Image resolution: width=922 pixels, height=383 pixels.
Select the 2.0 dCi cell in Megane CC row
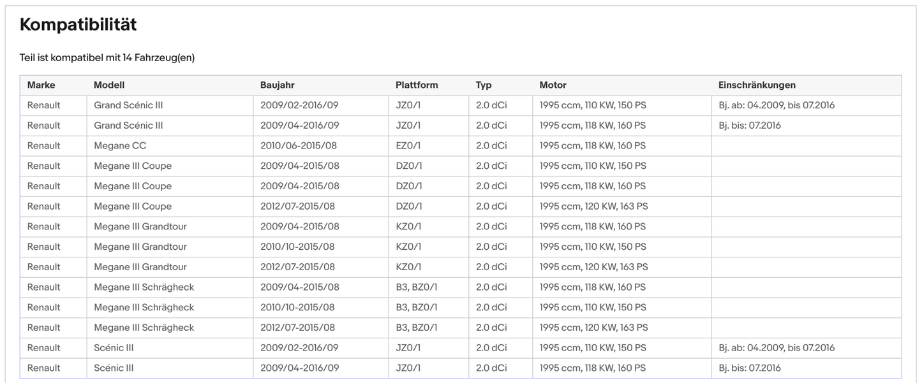[491, 146]
